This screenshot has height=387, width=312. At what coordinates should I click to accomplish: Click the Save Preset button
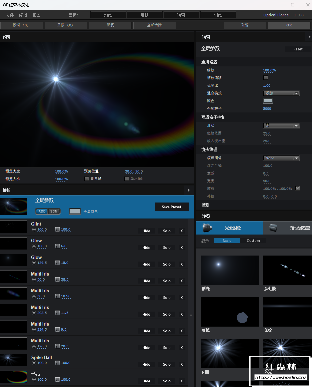click(x=172, y=207)
